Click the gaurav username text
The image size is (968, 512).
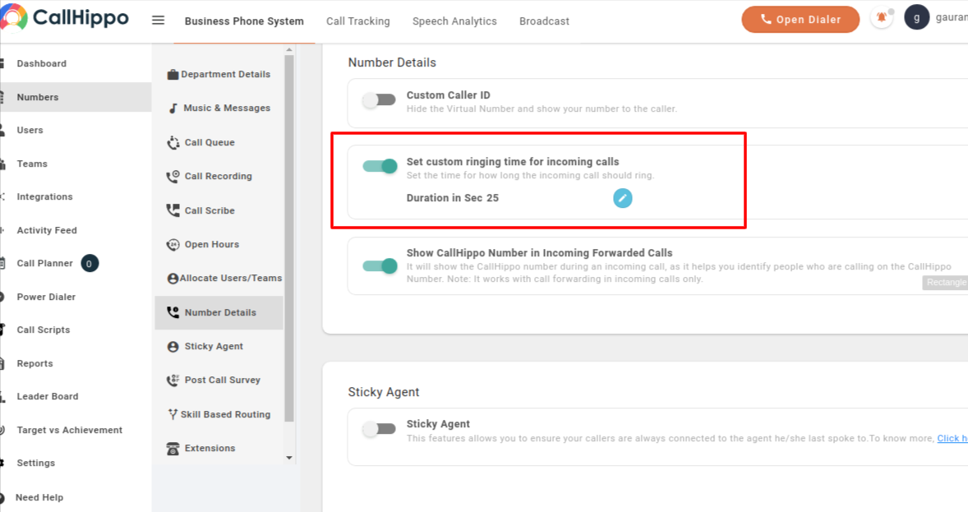click(952, 18)
